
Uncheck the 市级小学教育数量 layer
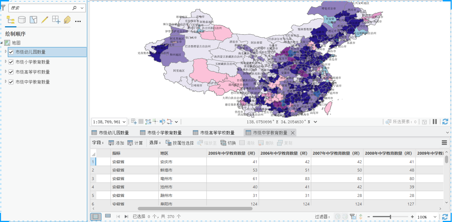coord(11,62)
